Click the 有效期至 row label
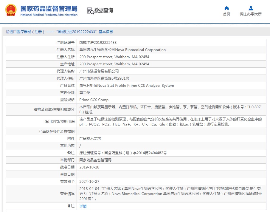The height and width of the screenshot is (212, 270). [67, 182]
